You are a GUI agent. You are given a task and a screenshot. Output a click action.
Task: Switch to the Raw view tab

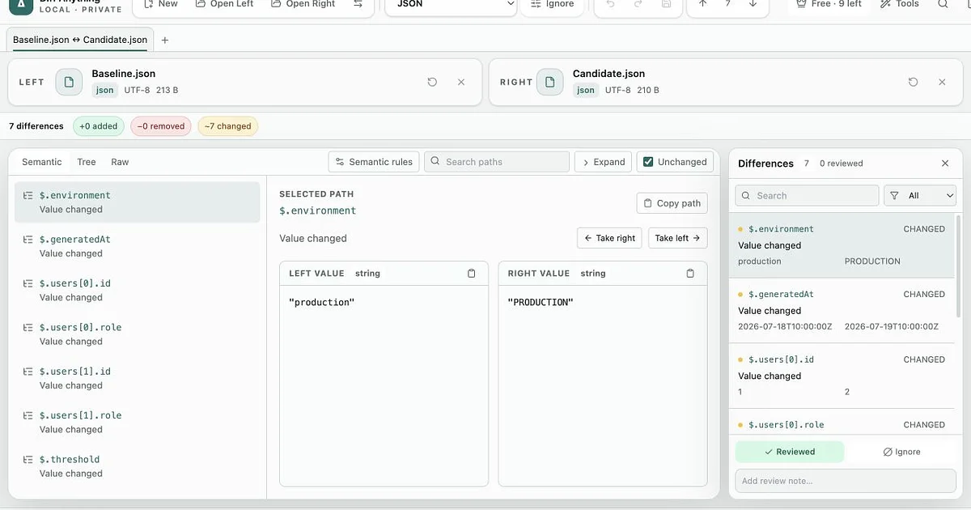120,162
